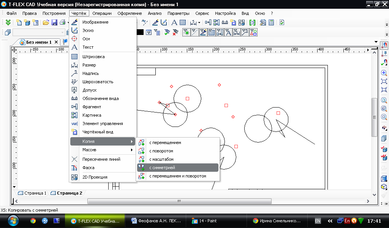Open the Windows Start button

pyautogui.click(x=13, y=220)
